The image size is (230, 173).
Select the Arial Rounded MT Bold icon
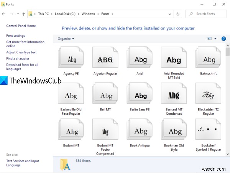pos(174,58)
